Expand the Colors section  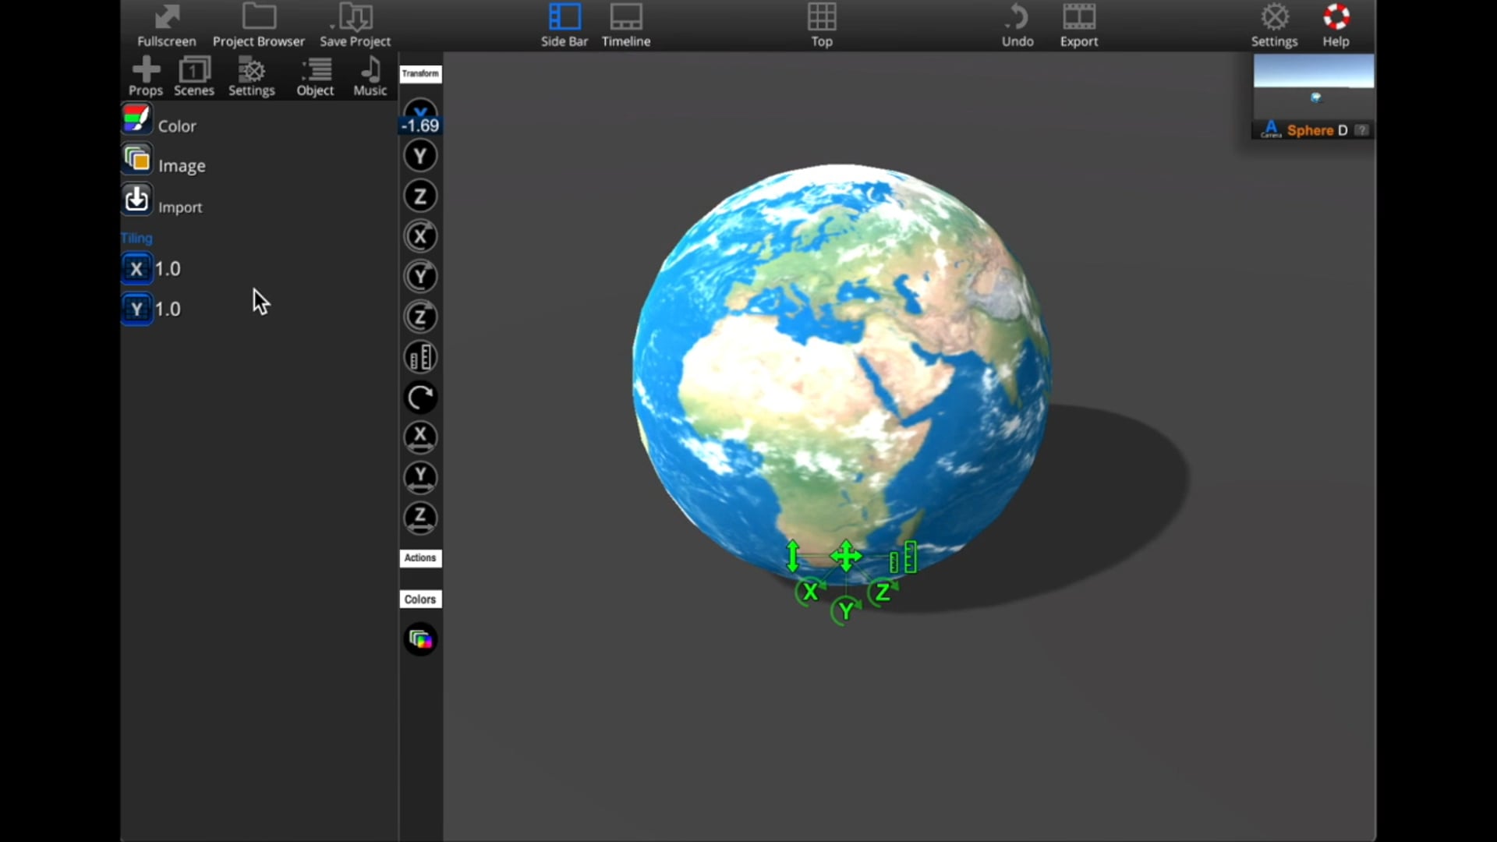pos(420,600)
